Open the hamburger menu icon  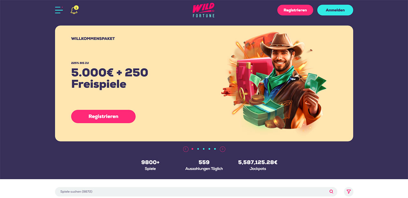pyautogui.click(x=59, y=10)
